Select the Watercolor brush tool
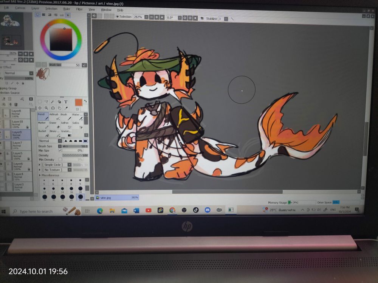 tap(77, 117)
